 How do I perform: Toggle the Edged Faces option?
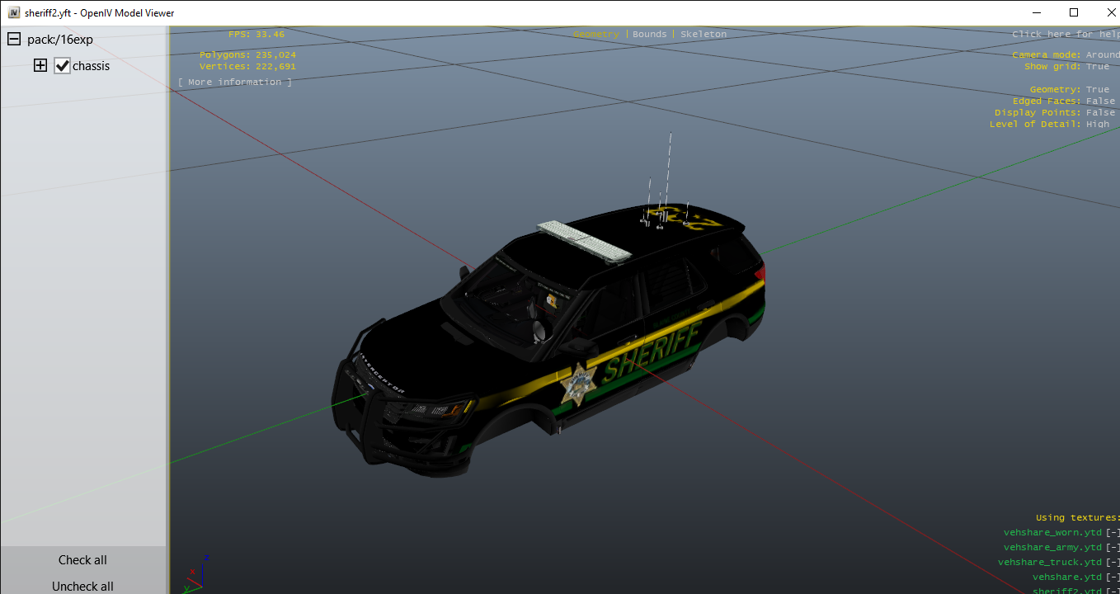coord(1099,101)
